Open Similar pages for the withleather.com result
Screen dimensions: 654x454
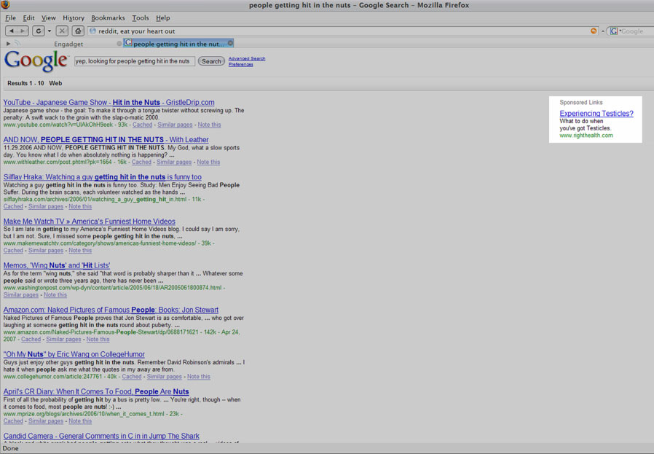click(x=174, y=162)
